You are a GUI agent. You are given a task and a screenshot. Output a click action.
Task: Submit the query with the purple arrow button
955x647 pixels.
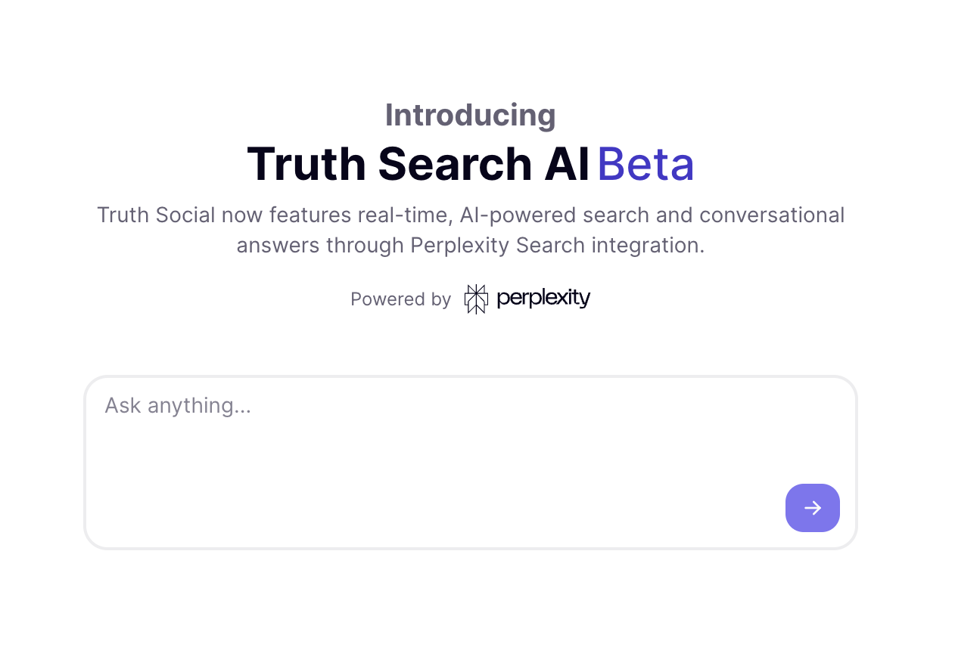coord(813,508)
